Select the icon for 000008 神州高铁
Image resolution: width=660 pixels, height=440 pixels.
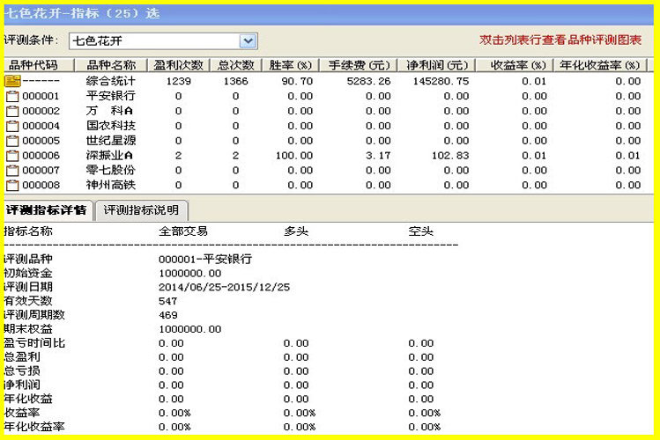pos(12,185)
